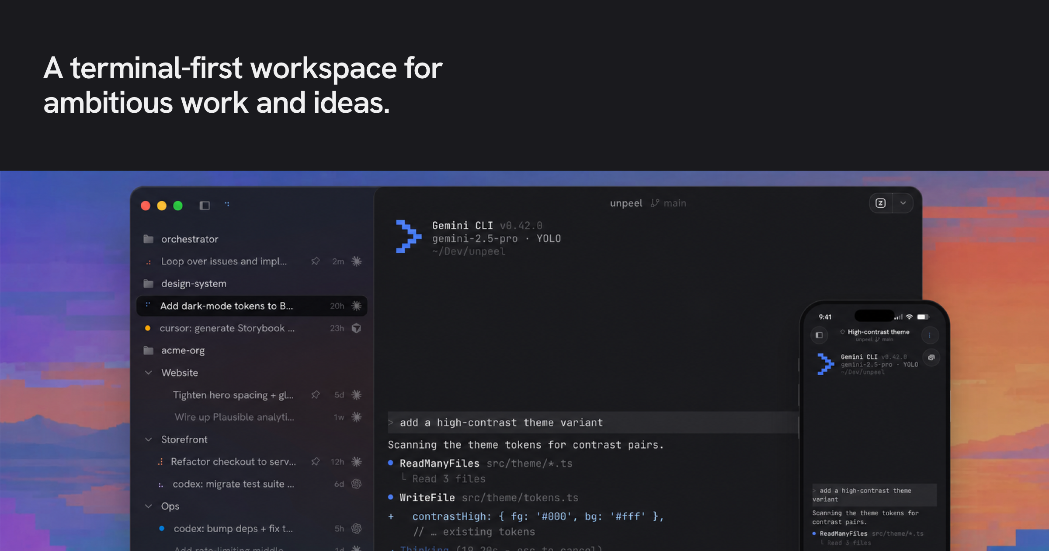Click the 'main' git branch indicator
This screenshot has width=1049, height=551.
click(669, 203)
